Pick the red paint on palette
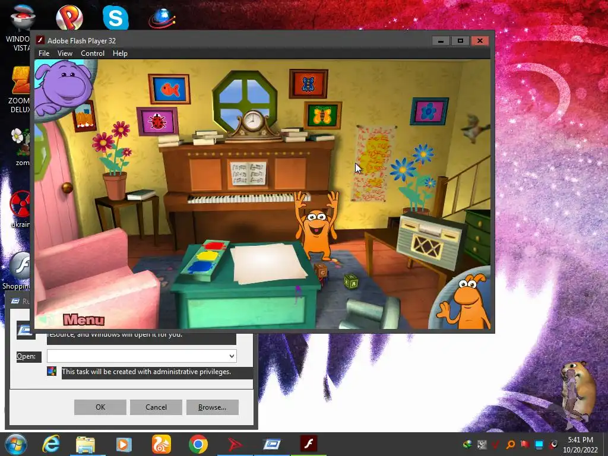 [x=214, y=245]
